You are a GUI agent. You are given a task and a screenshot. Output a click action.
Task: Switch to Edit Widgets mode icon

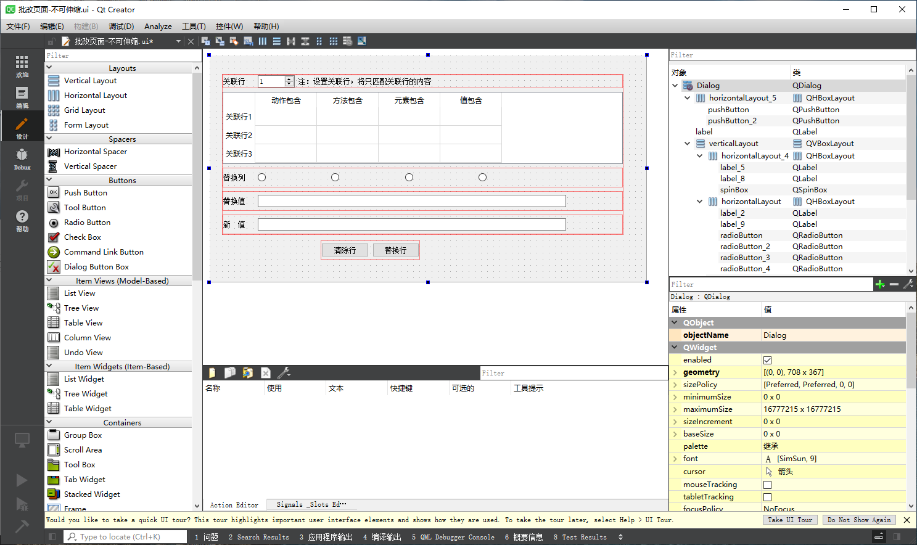click(x=205, y=41)
